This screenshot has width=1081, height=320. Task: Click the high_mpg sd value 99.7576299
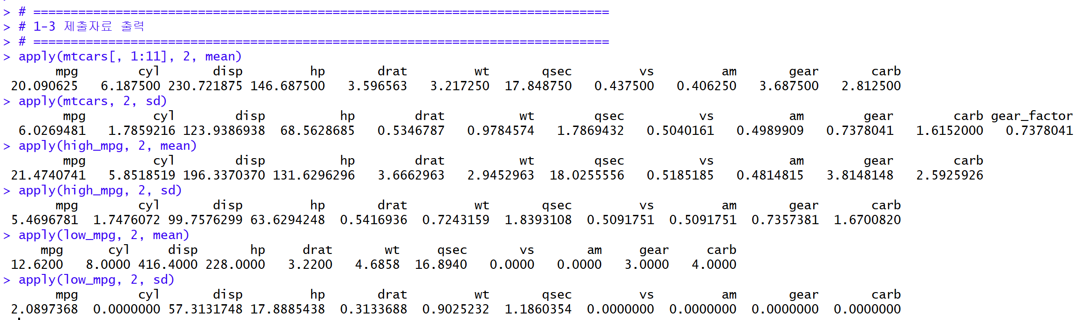205,220
